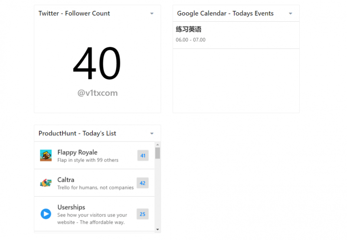This screenshot has height=240, width=347.
Task: Click the ProductHunt list scrollbar down arrow
Action: click(157, 230)
